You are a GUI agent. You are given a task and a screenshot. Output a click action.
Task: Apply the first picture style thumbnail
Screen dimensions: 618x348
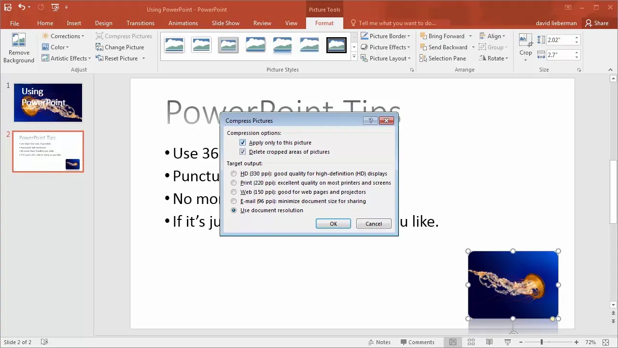(x=174, y=45)
